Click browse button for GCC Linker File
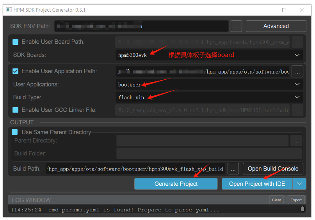Viewport: 315px width, 220px height. tap(297, 110)
